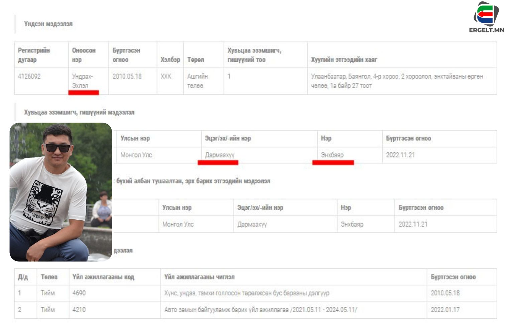Click the Регистрийн дугаар column header

pyautogui.click(x=34, y=55)
